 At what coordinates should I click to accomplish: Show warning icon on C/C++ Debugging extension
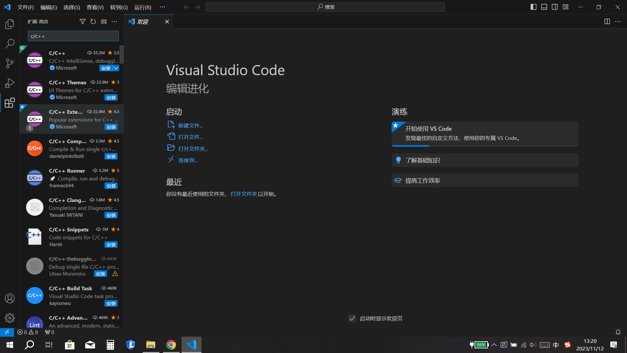point(115,274)
